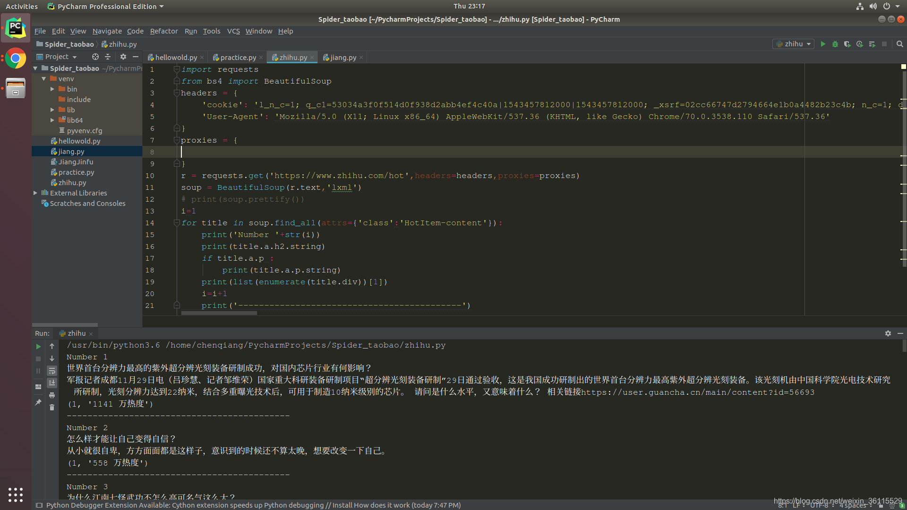
Task: Expand the lib folder
Action: [52, 110]
